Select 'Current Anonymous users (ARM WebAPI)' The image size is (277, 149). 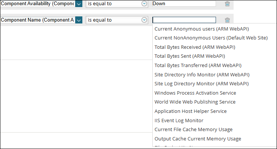click(x=201, y=29)
